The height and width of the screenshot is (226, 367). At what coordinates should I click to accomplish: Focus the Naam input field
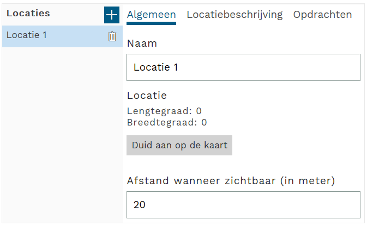[243, 67]
